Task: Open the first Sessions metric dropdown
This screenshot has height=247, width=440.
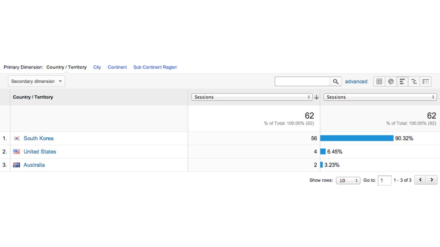Action: tap(252, 97)
